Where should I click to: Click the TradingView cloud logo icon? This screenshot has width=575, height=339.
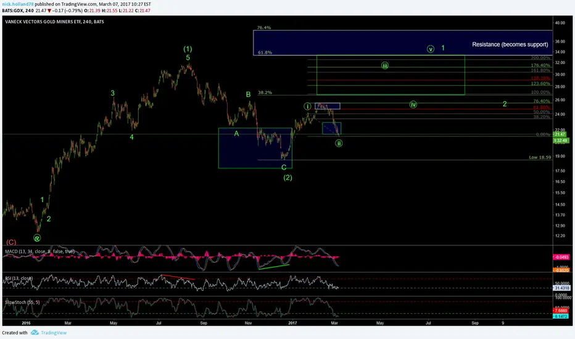(x=35, y=332)
